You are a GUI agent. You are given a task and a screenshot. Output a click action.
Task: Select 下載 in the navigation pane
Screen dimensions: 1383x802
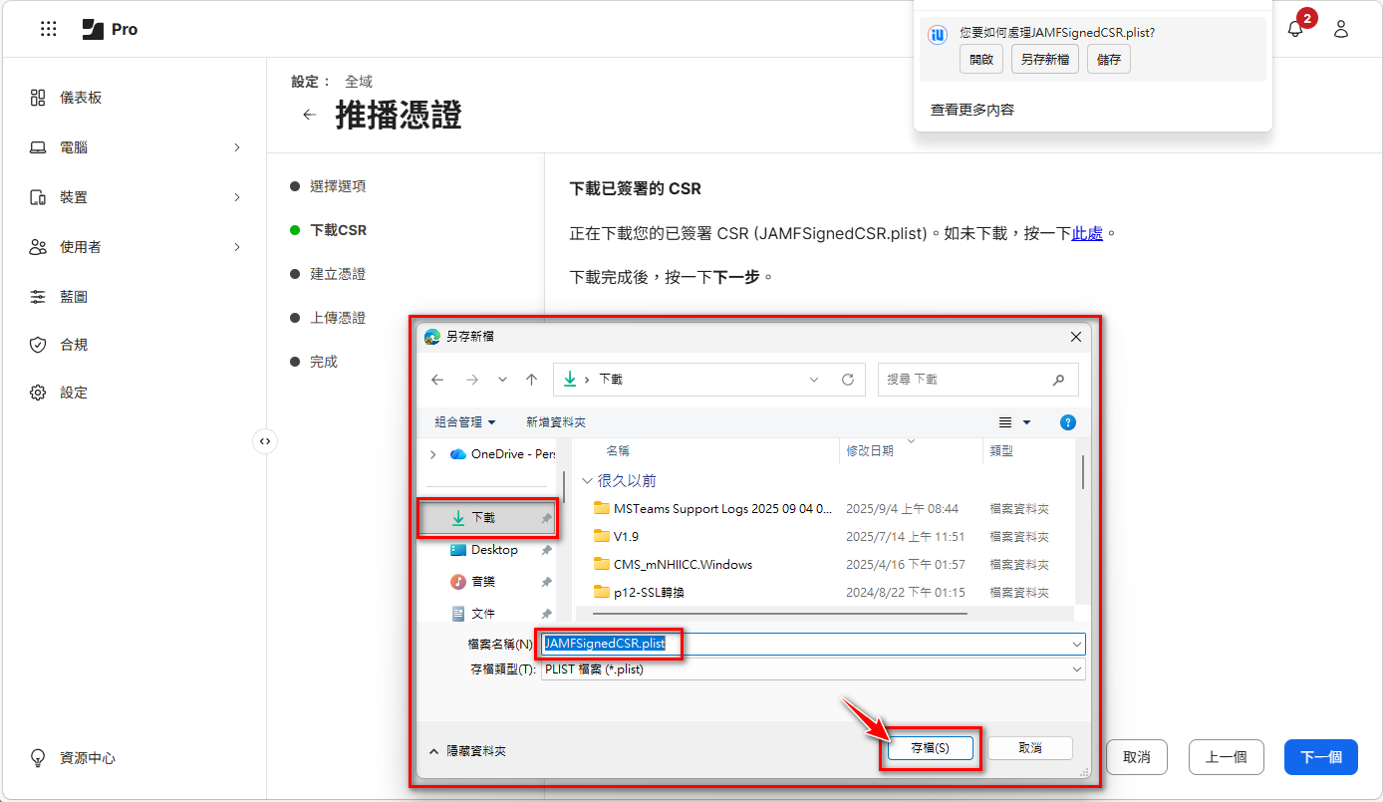(483, 518)
